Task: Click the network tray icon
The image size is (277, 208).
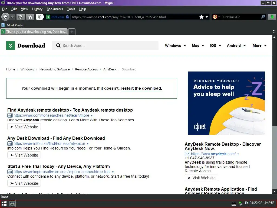Action: point(240,204)
